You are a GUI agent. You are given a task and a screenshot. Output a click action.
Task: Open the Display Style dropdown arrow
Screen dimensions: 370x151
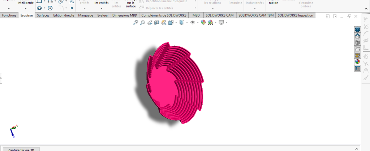click(x=187, y=23)
